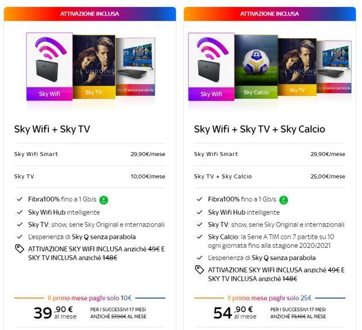This screenshot has height=330, width=362.
Task: Click green fiber badge icon in left card
Action: coord(105,200)
